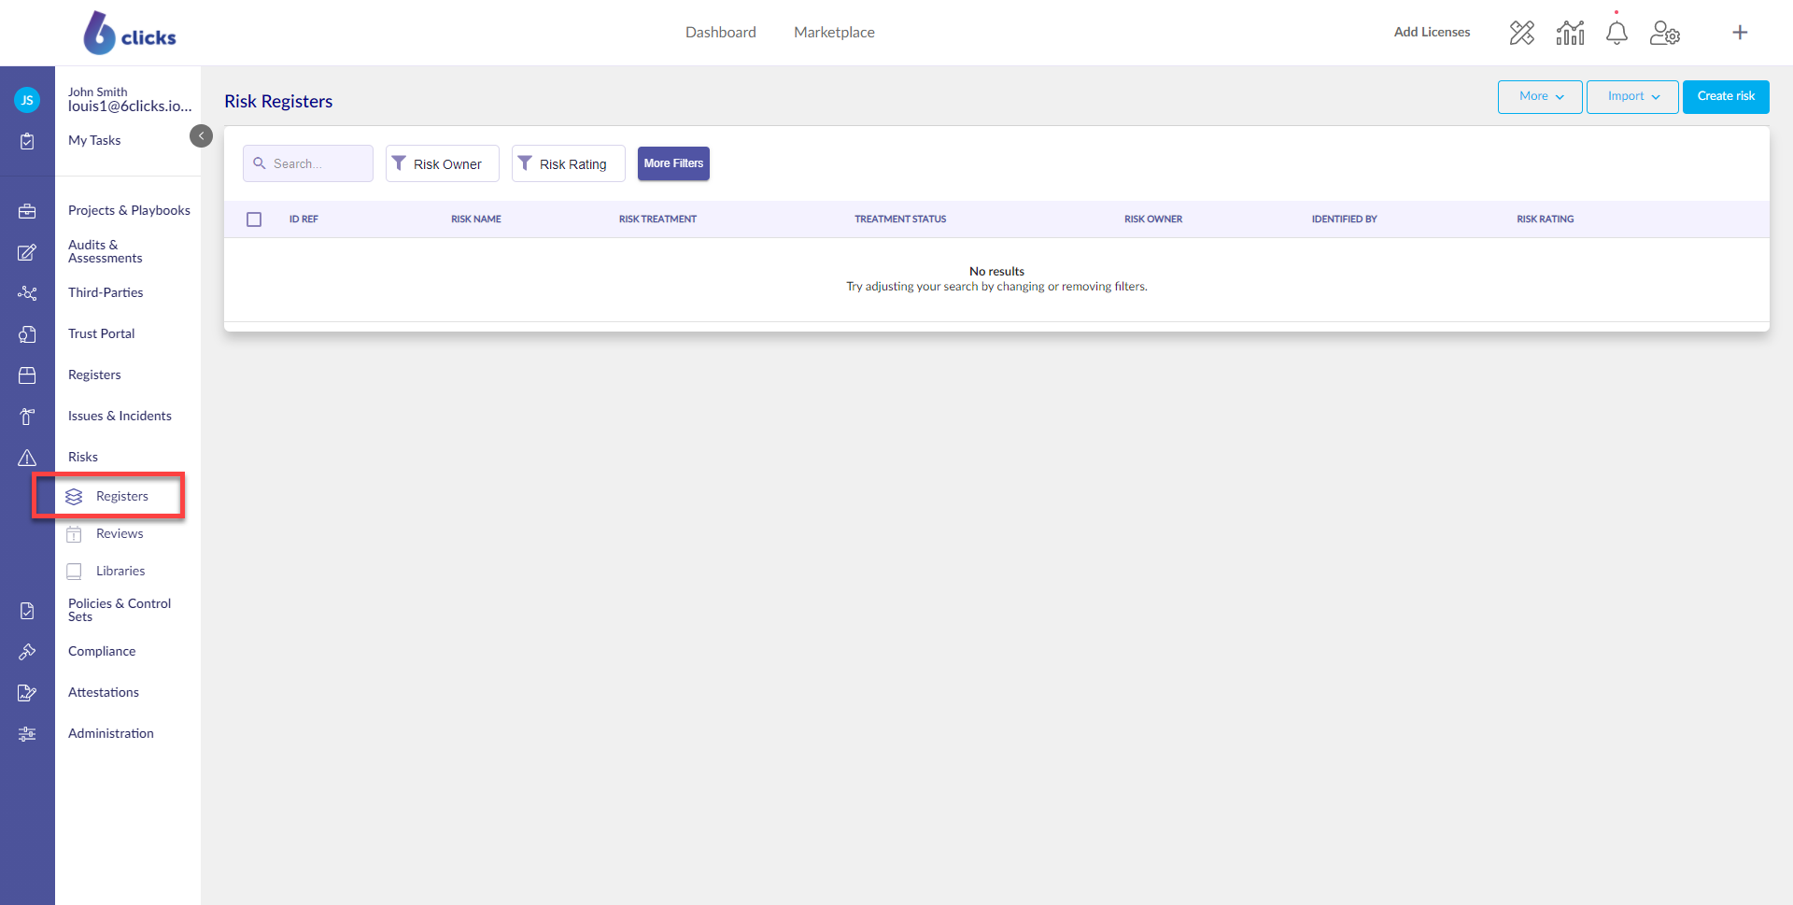Image resolution: width=1793 pixels, height=905 pixels.
Task: Open the Marketplace menu item
Action: 834,33
